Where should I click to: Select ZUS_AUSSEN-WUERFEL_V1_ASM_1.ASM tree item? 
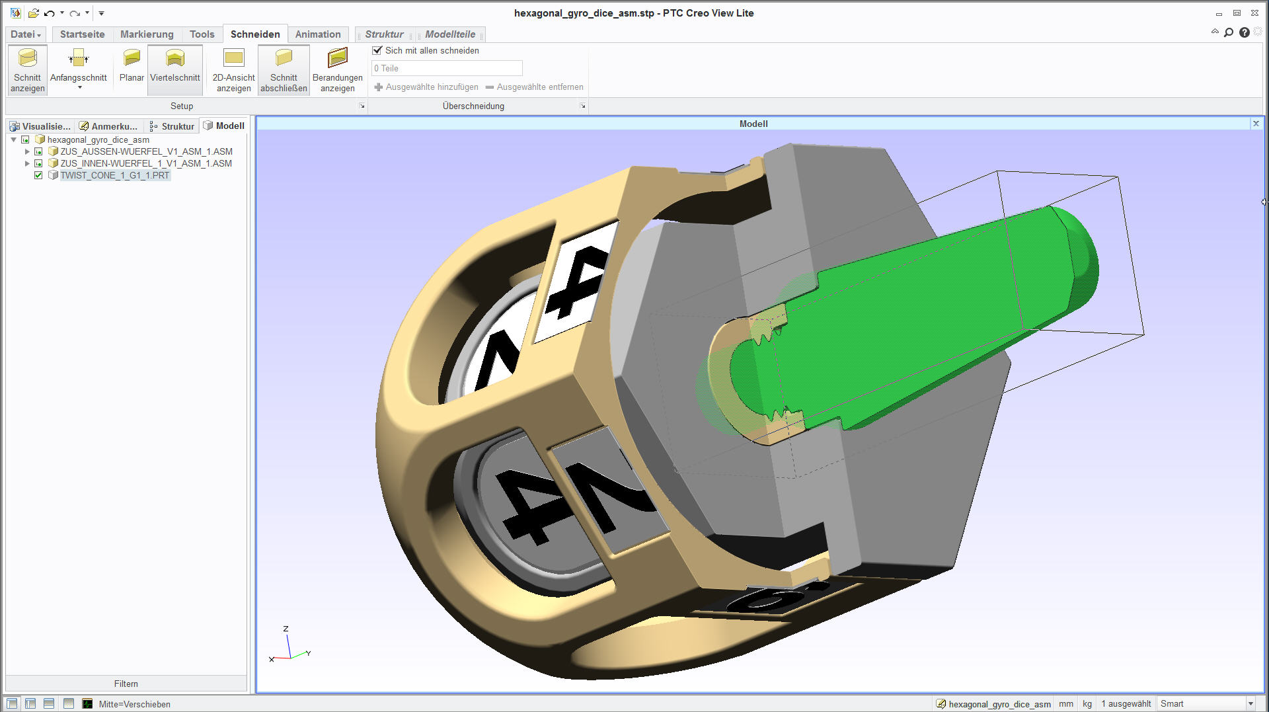(146, 151)
